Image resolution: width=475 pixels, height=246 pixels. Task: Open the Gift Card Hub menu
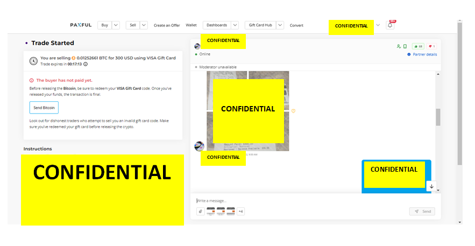260,25
